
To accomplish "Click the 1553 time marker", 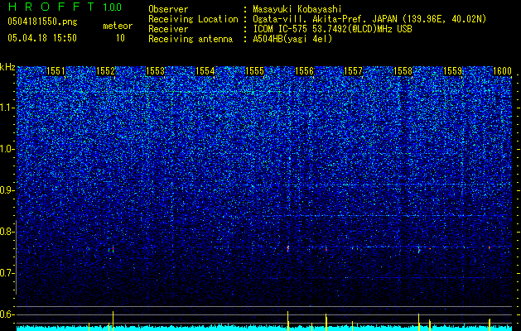I will (156, 71).
